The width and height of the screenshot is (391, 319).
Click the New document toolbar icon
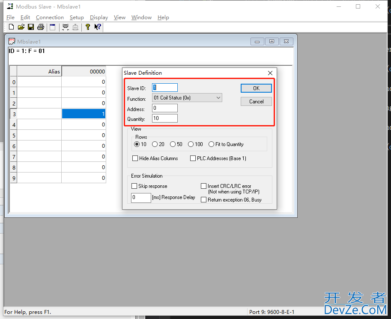(11, 27)
